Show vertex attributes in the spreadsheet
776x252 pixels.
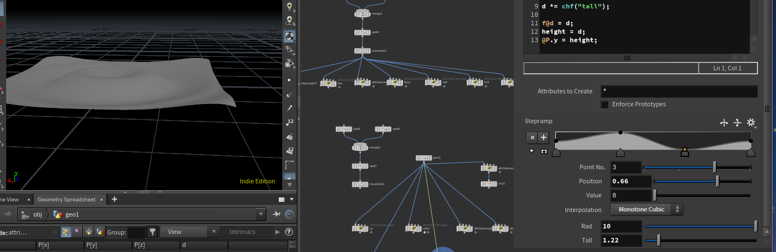point(77,232)
